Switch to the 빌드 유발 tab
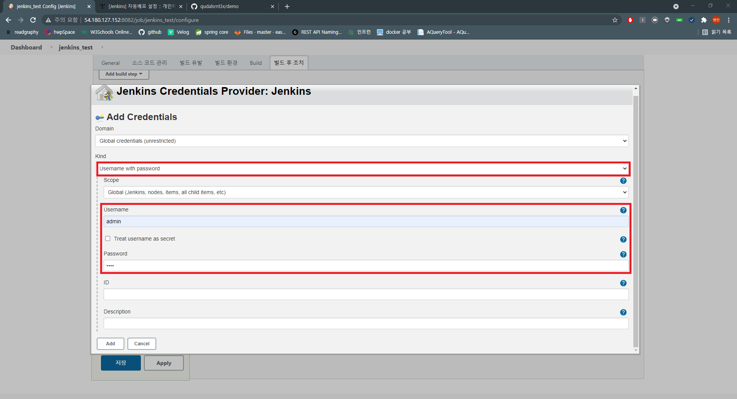Image resolution: width=737 pixels, height=399 pixels. click(x=191, y=63)
